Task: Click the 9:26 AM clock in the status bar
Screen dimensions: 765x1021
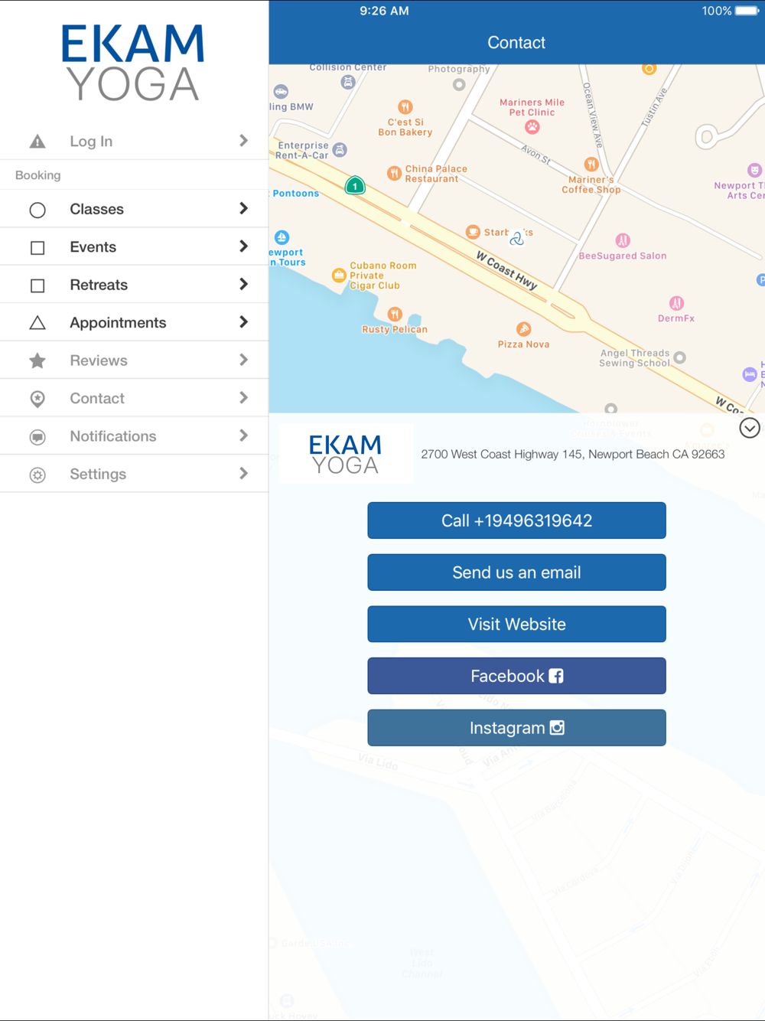Action: tap(384, 11)
